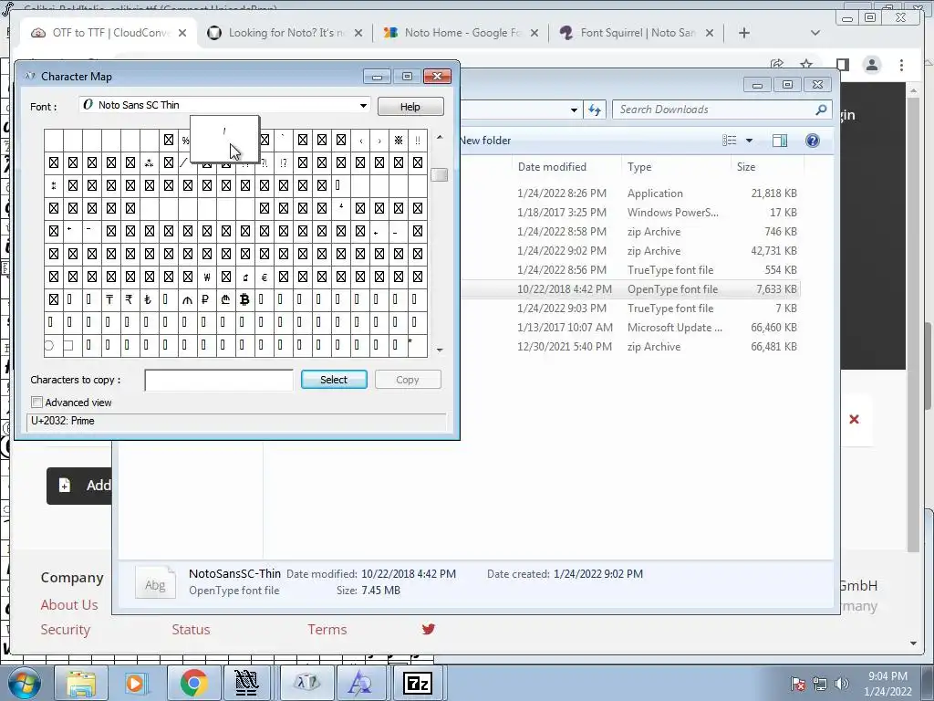
Task: Open the Windows Start menu orb
Action: [25, 683]
